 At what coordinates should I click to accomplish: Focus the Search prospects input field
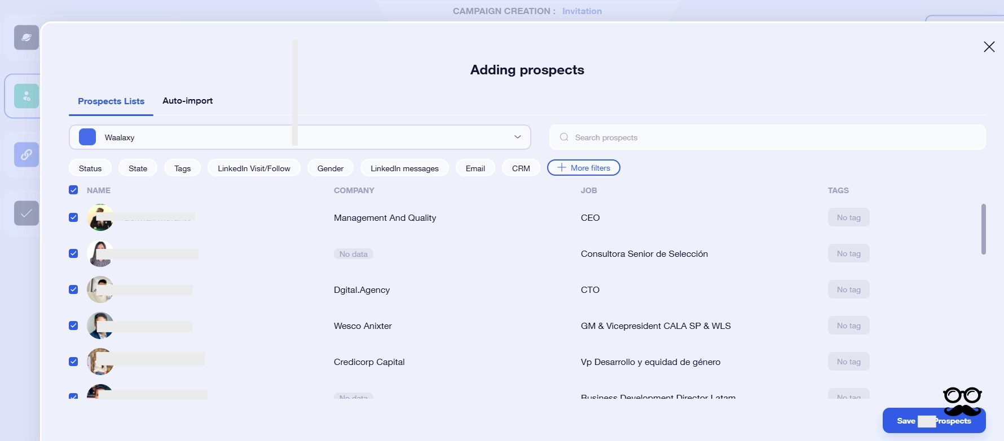pyautogui.click(x=768, y=137)
